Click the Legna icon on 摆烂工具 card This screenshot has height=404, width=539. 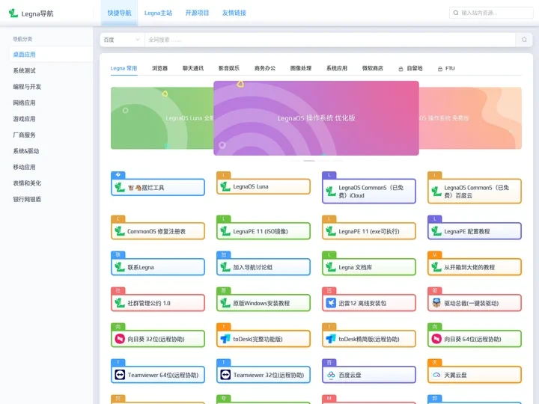(120, 188)
